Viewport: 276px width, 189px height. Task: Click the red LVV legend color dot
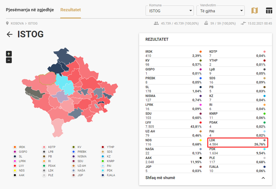click(15, 166)
